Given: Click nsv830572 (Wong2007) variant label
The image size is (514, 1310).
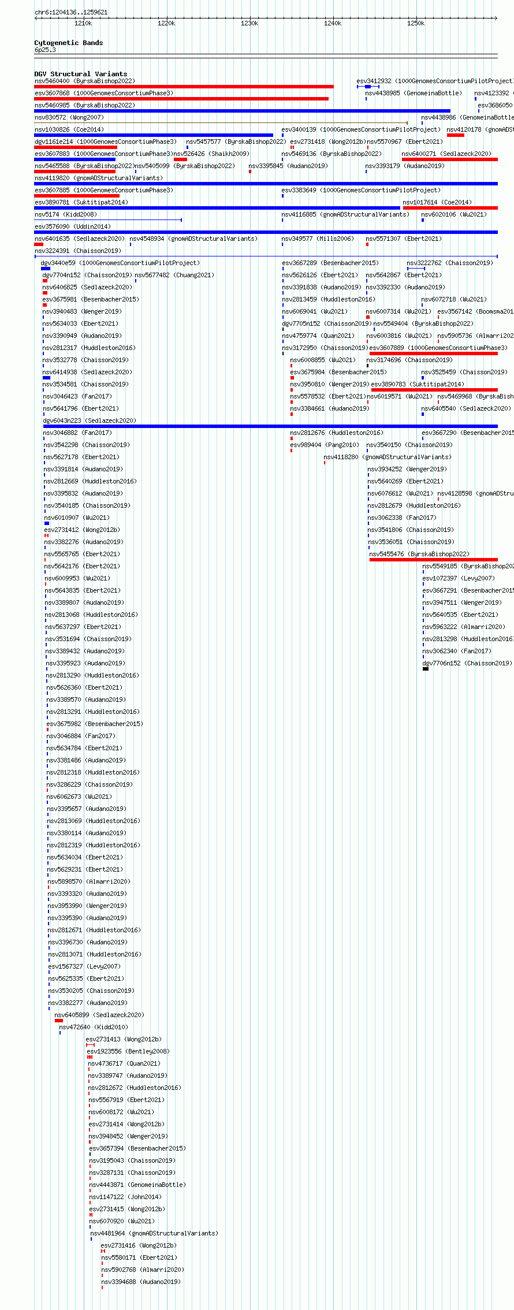Looking at the screenshot, I should click(x=69, y=117).
